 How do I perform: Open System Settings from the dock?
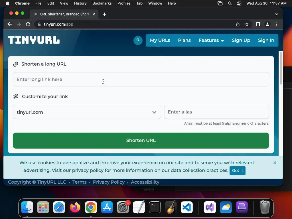pyautogui.click(x=123, y=207)
